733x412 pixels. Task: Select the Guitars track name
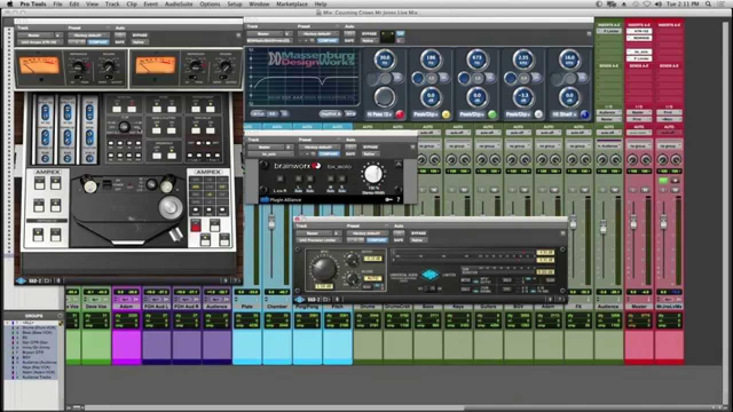tap(488, 307)
